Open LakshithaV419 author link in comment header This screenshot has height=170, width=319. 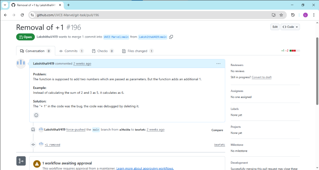coord(43,64)
